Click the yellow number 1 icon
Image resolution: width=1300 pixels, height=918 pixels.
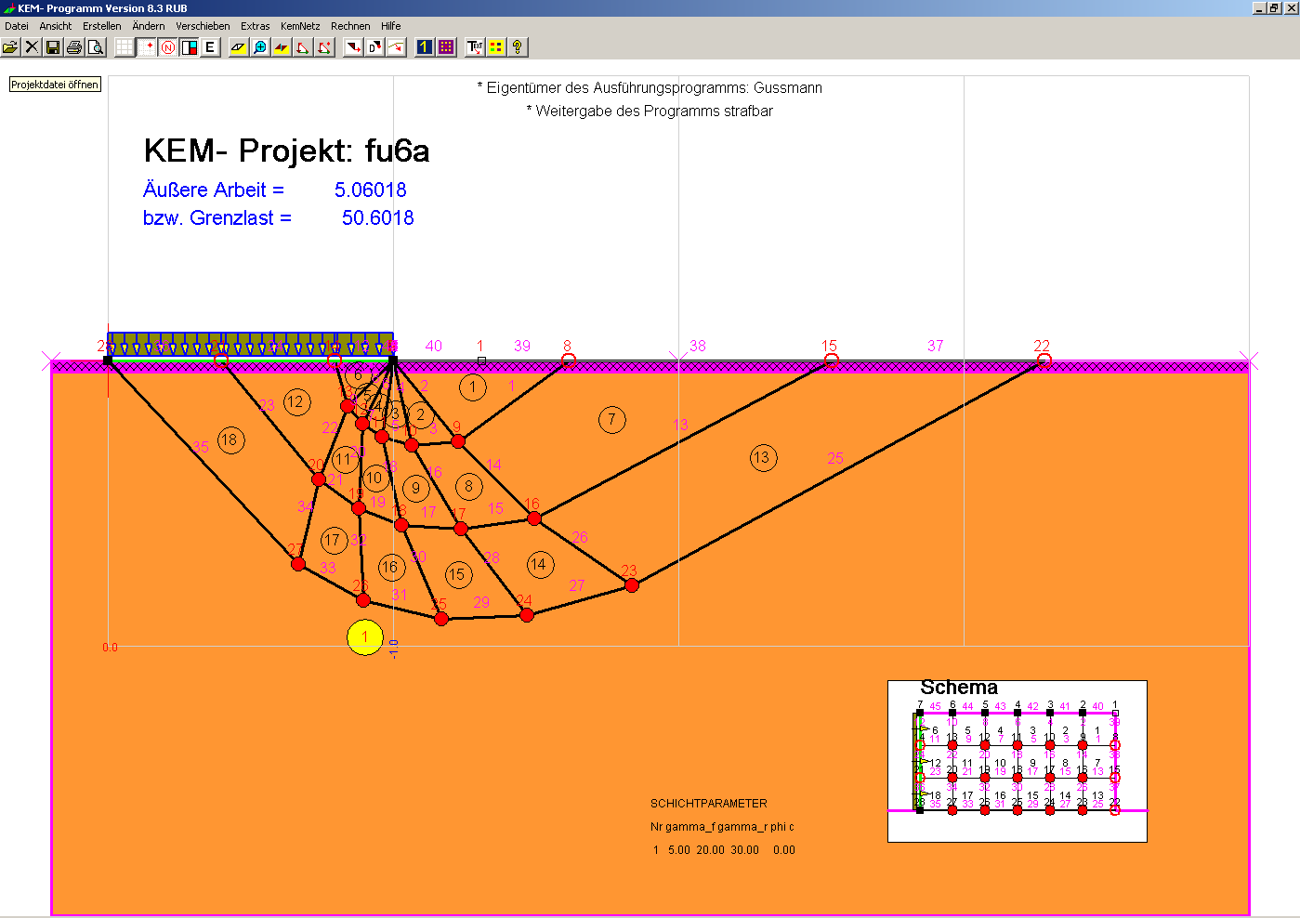click(425, 46)
